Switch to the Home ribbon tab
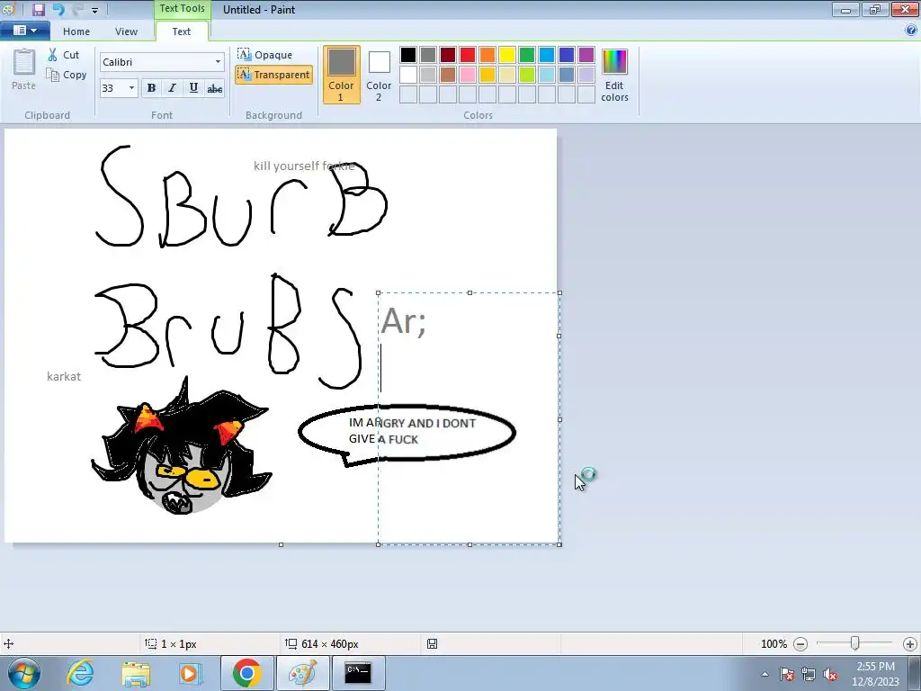 tap(76, 31)
